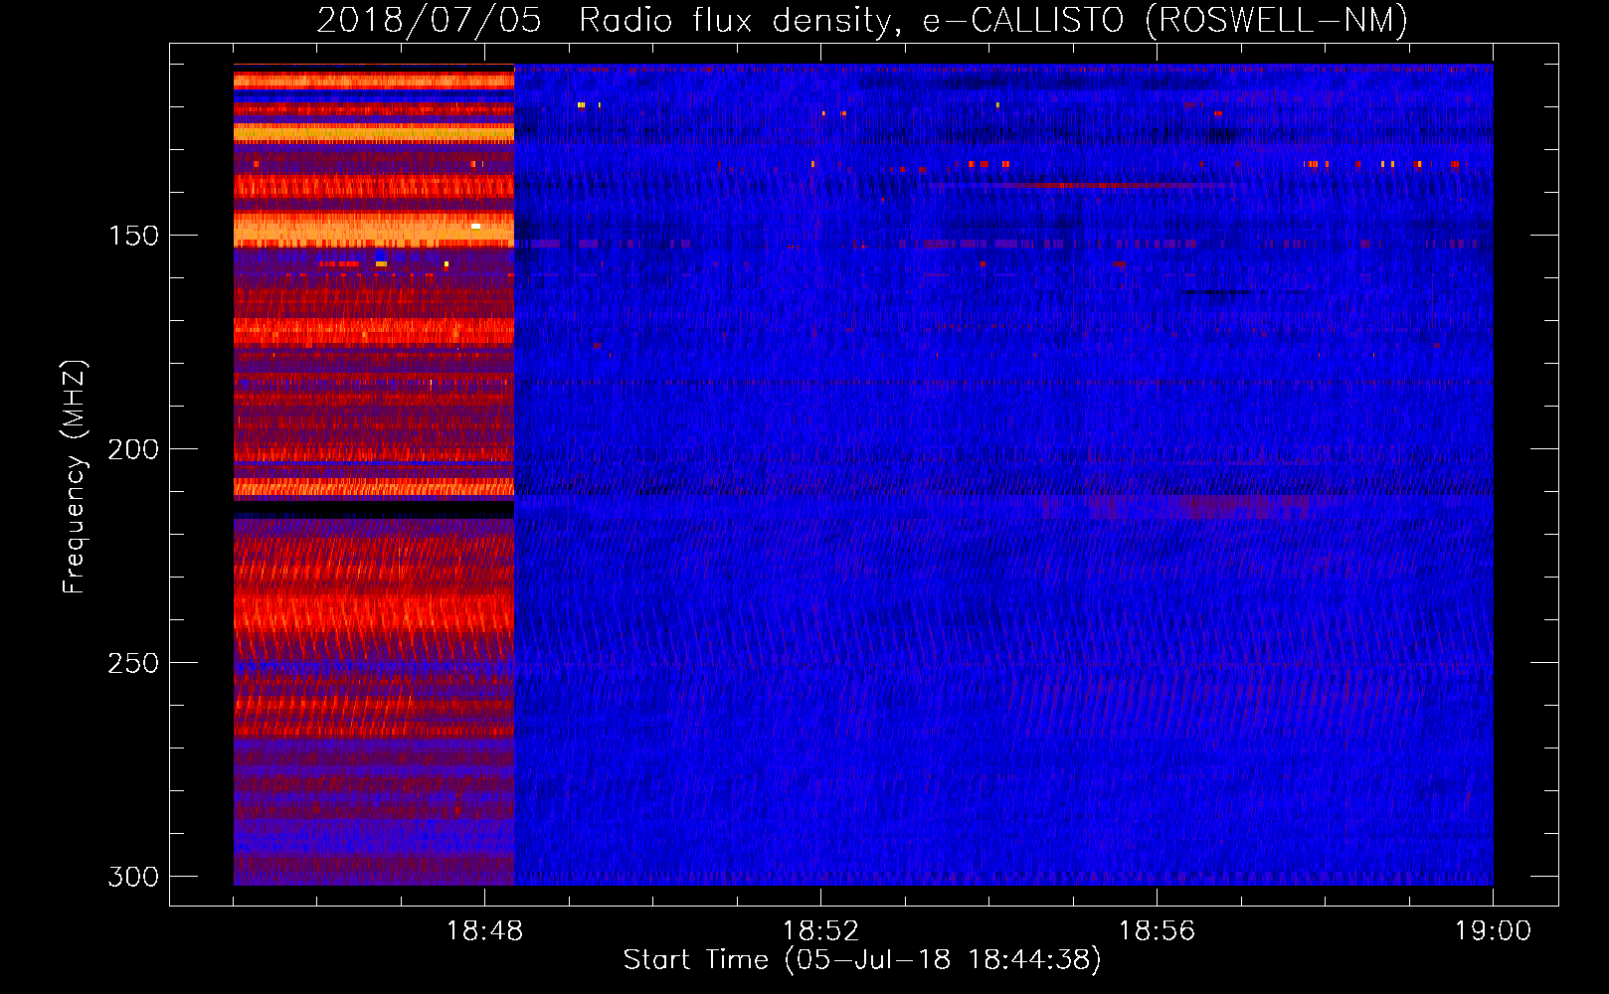Screen dimensions: 1609x994
Task: Click the '150' frequency tick label
Action: [133, 236]
